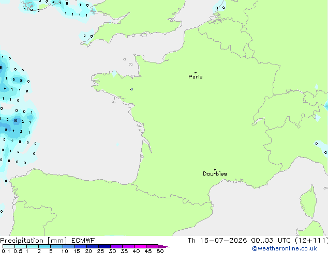Pick the 20–25 mm legend swatch
This screenshot has width=328, height=253.
[x=93, y=246]
